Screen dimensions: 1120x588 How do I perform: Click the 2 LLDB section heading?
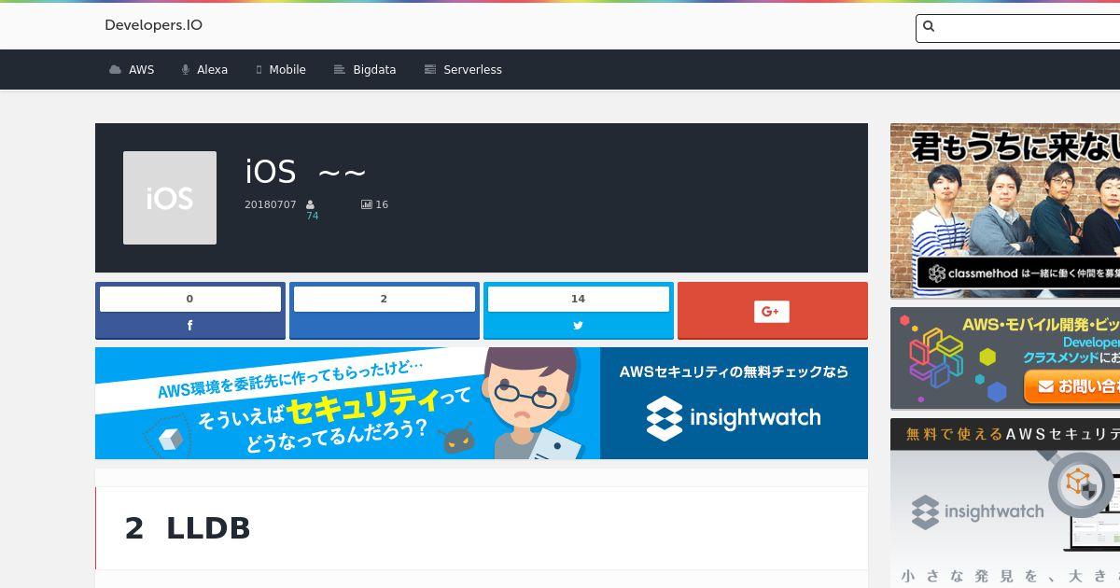(x=188, y=528)
